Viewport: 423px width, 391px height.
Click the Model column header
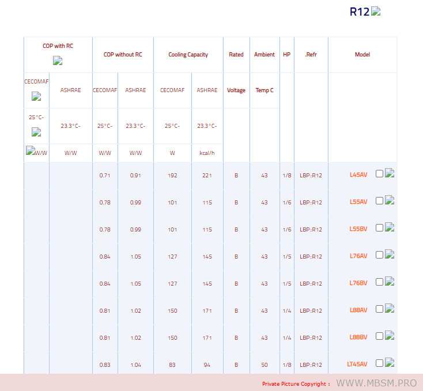click(362, 55)
